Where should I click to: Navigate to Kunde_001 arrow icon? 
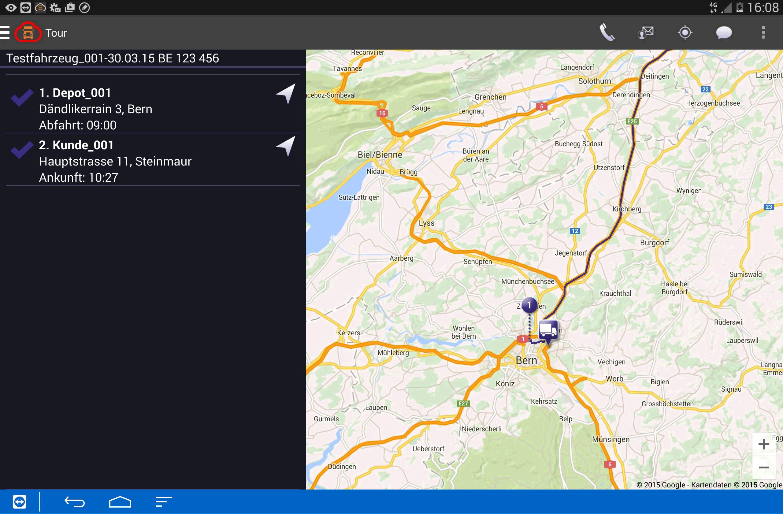[286, 146]
